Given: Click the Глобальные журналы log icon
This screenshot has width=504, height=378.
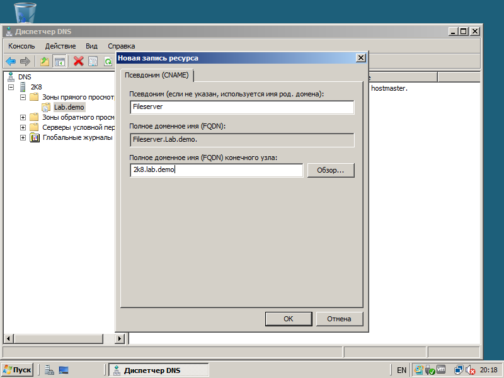Looking at the screenshot, I should (35, 137).
